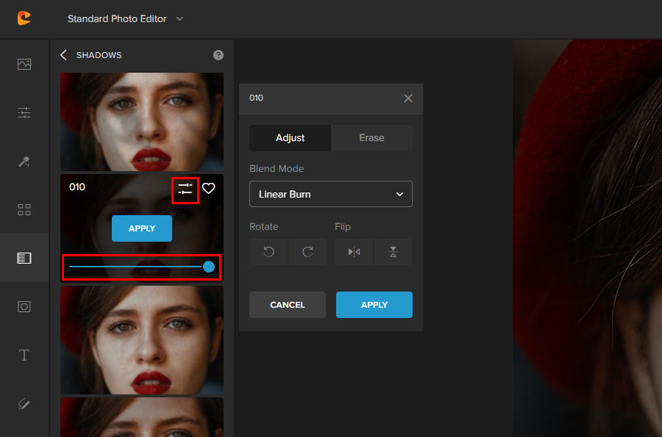Switch to the Adjust tab
The width and height of the screenshot is (662, 437).
tap(289, 137)
